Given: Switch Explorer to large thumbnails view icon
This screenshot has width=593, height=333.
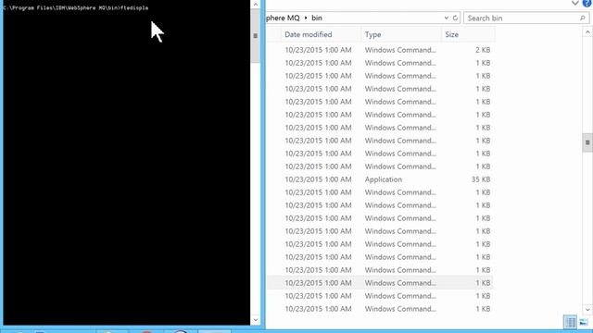Looking at the screenshot, I should click(584, 322).
